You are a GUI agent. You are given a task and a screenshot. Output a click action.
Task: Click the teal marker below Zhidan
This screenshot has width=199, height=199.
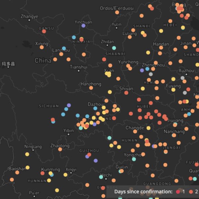click(x=114, y=48)
